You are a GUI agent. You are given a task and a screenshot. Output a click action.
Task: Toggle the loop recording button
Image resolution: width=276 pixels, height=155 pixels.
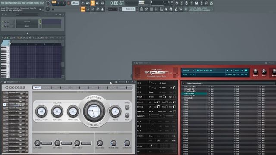point(103,3)
